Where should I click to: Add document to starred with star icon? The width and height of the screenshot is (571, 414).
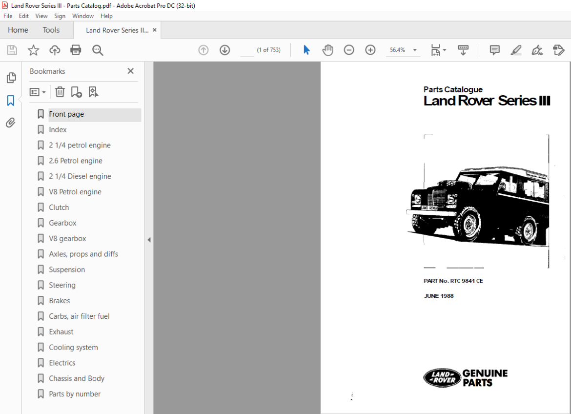34,50
